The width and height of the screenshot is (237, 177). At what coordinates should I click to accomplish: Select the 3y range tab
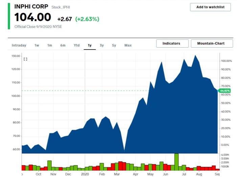coord(102,46)
